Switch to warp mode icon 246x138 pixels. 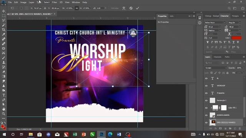point(124,8)
